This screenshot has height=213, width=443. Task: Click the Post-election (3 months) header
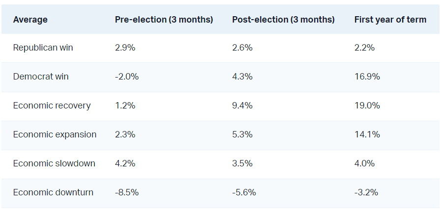[x=283, y=20]
